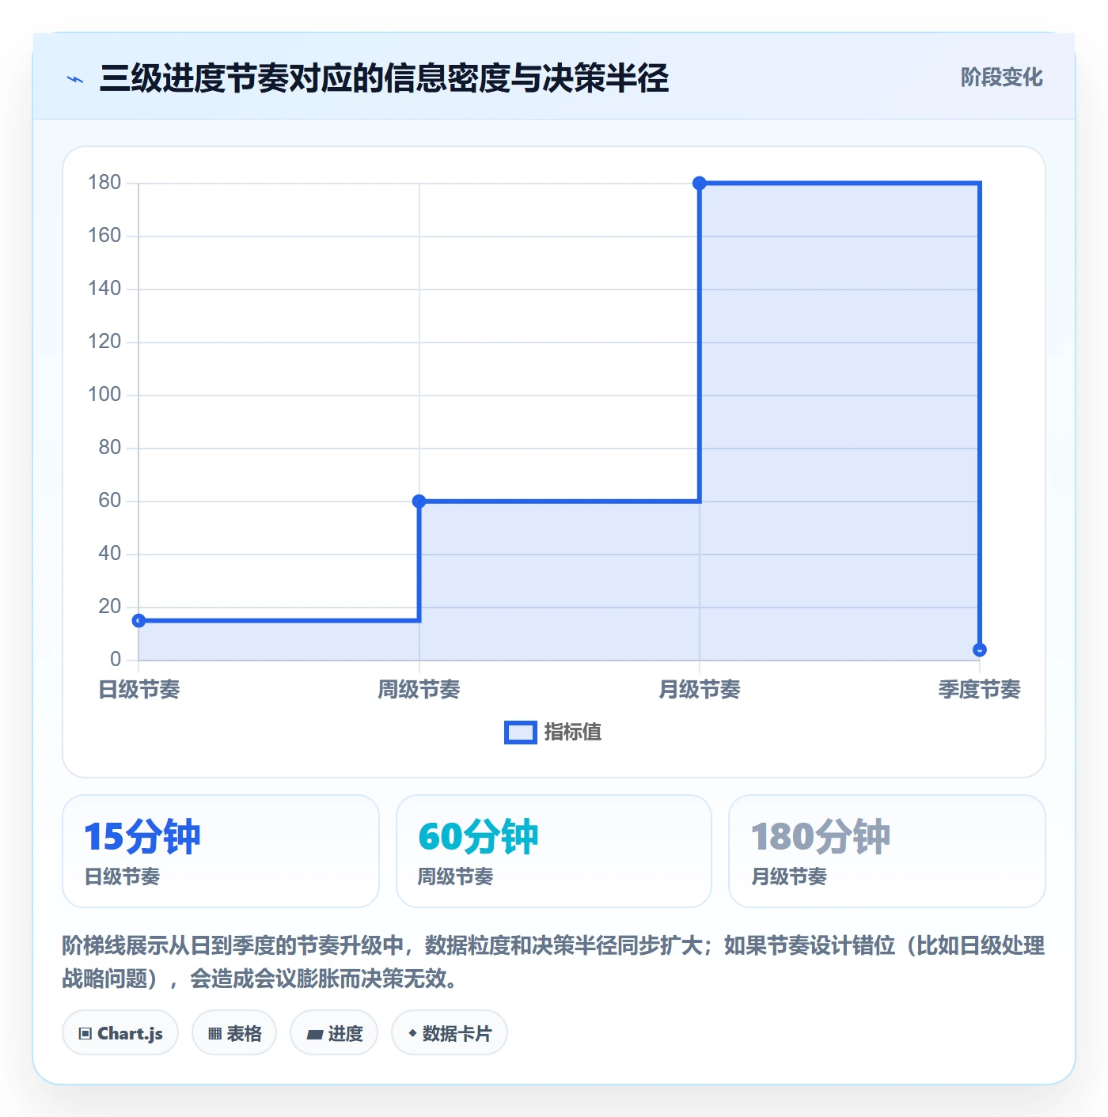Click the Chart.js tag chip
The height and width of the screenshot is (1117, 1108).
pyautogui.click(x=120, y=1032)
